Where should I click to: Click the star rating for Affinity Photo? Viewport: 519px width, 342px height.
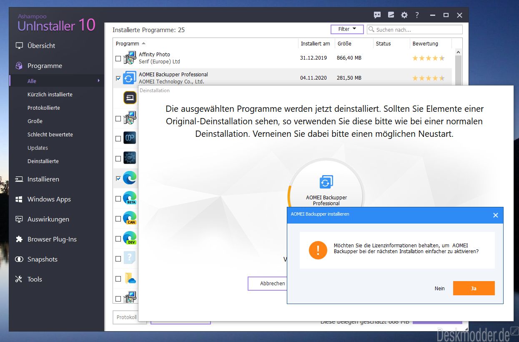429,58
